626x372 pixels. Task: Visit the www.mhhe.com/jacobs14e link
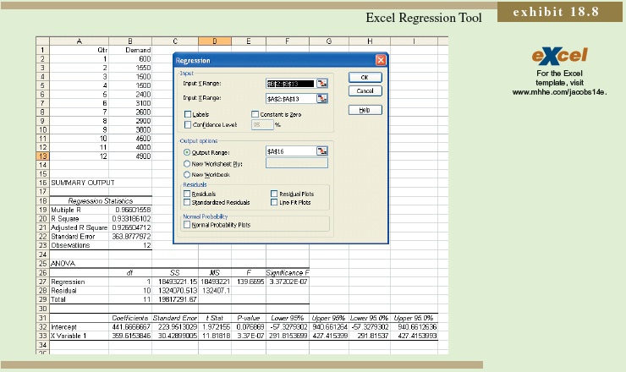559,91
